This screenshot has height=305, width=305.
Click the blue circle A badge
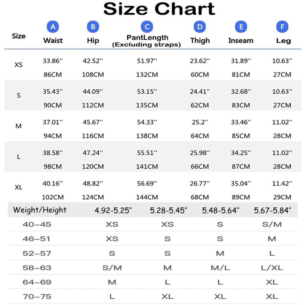click(53, 27)
